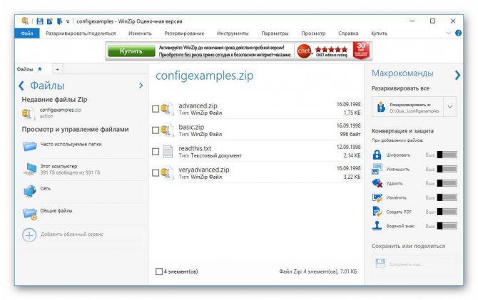Click the basic.zip archive file icon
This screenshot has height=300, width=478.
pos(167,130)
